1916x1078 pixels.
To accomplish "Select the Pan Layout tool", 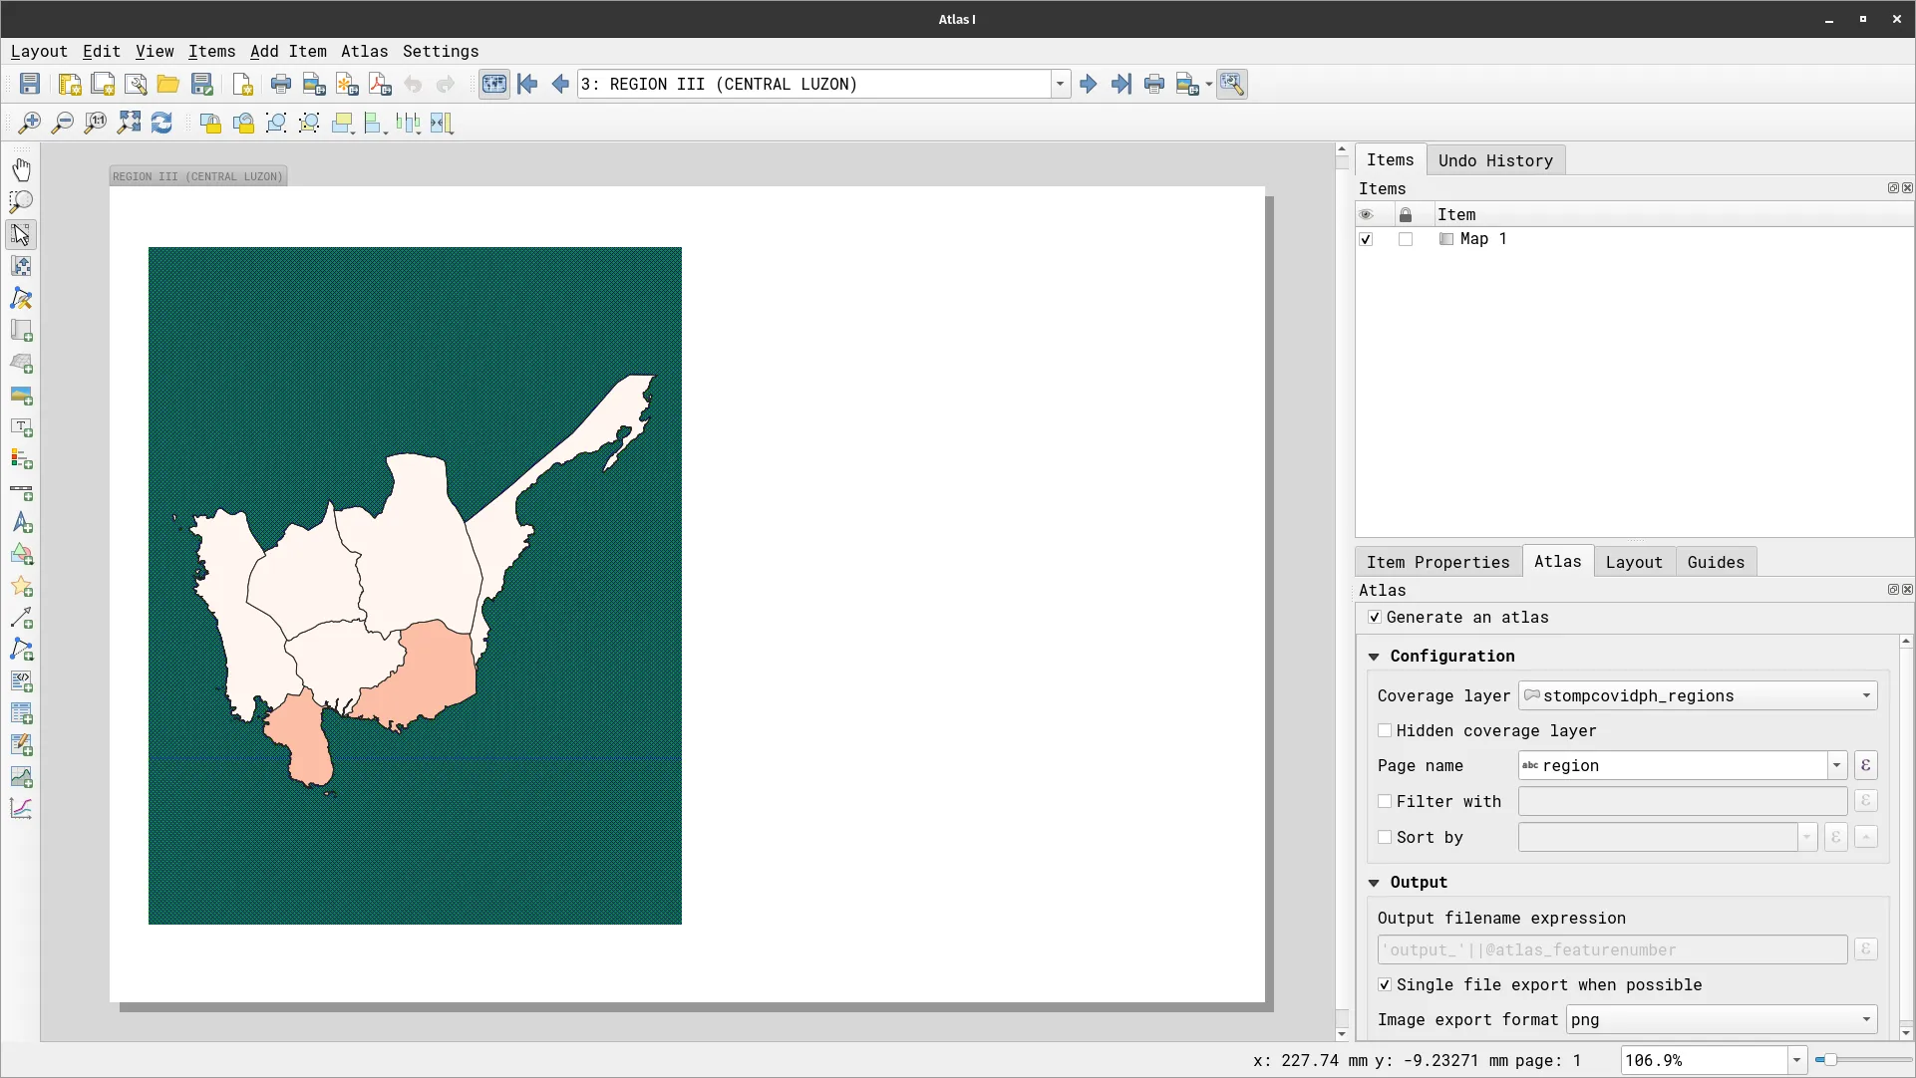I will (21, 169).
